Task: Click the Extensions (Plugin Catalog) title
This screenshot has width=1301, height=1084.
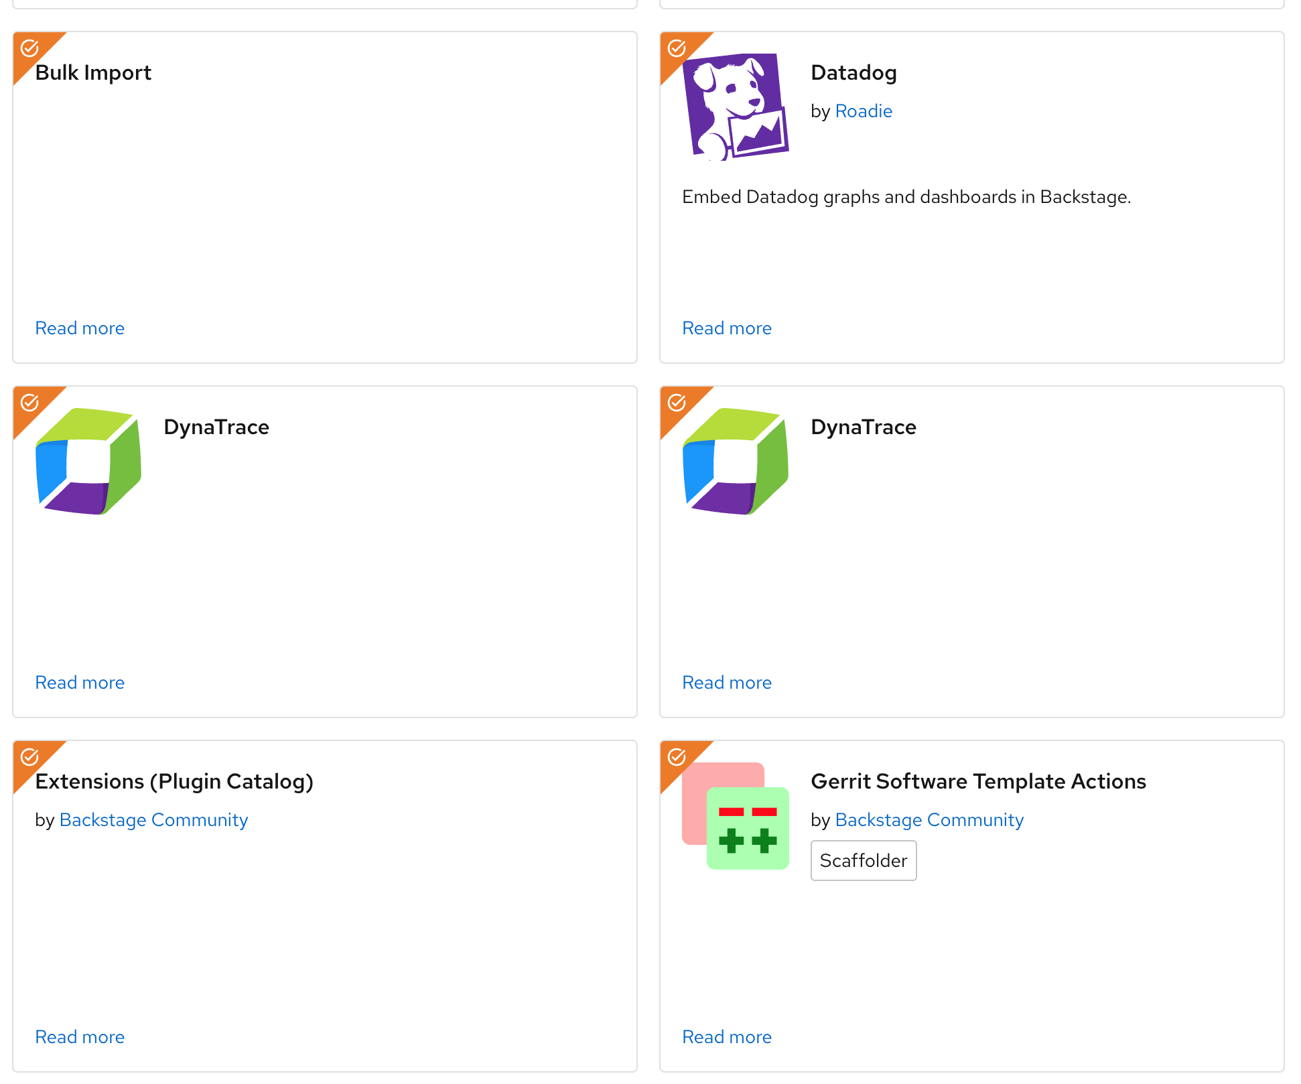Action: (x=174, y=781)
